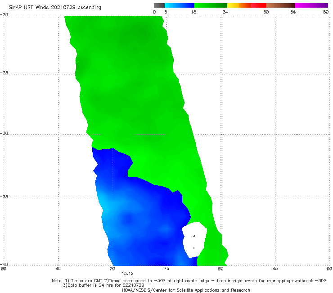Click the longitude label '70'

click(112, 269)
